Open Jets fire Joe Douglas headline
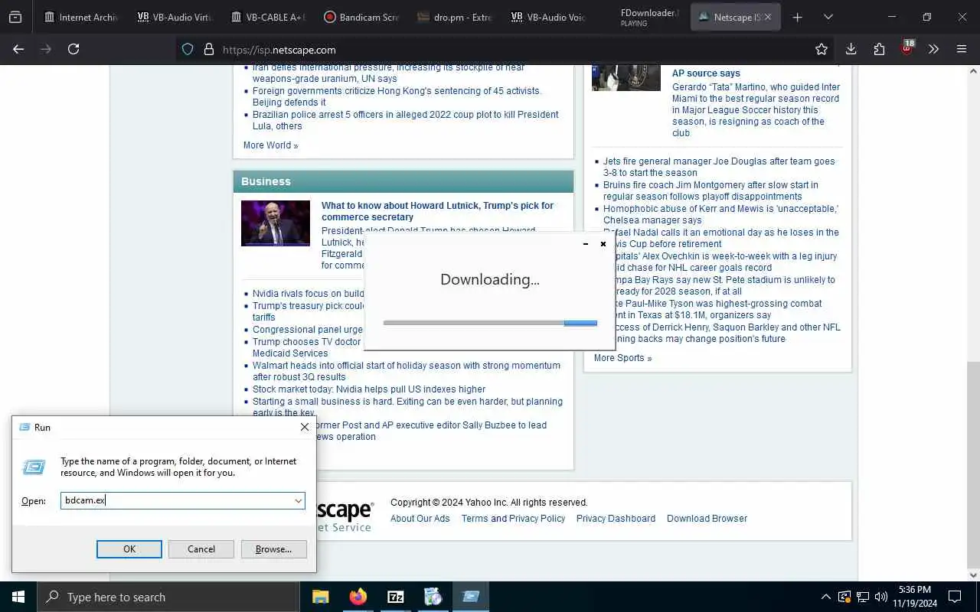 pos(719,167)
